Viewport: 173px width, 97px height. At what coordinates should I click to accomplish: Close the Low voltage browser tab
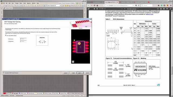pyautogui.click(x=117, y=2)
